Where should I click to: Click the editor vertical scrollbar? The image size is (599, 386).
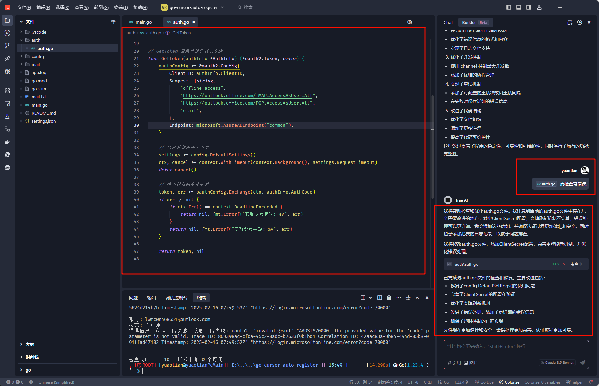coord(432,147)
